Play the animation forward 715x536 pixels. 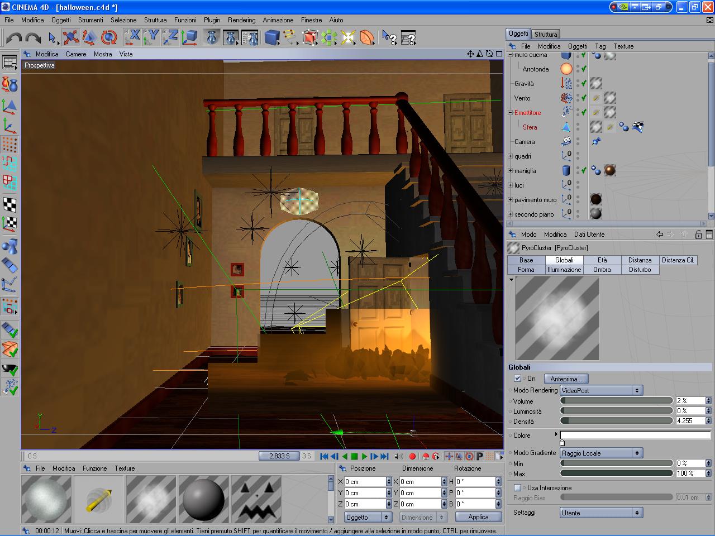(364, 456)
